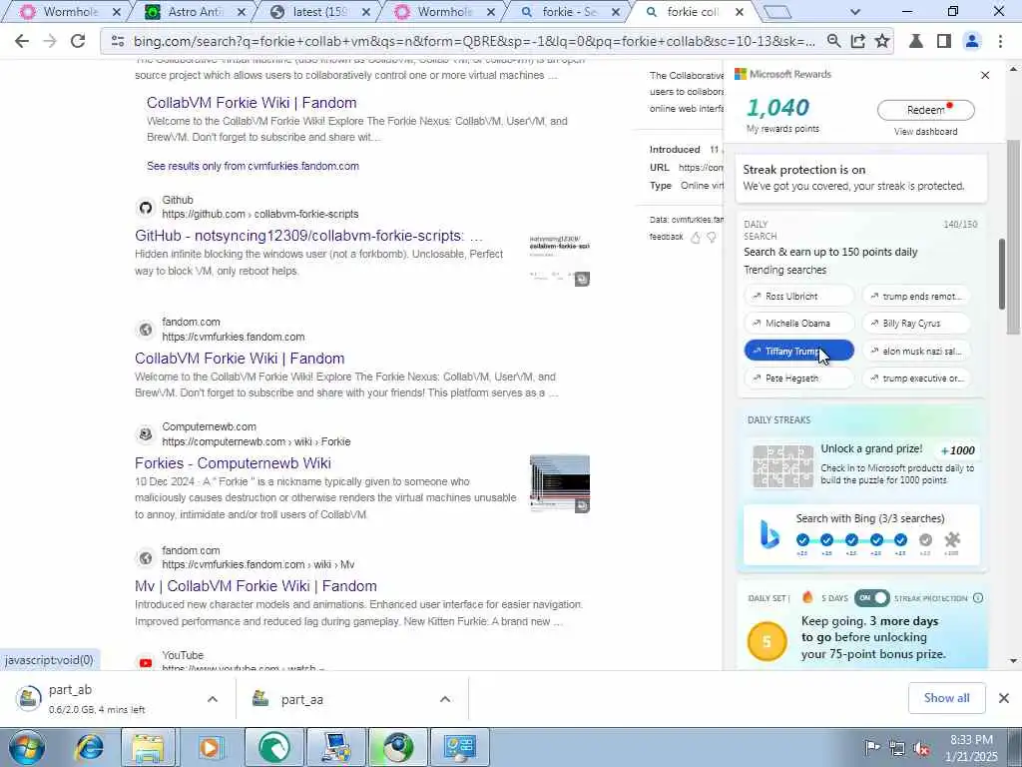1022x767 pixels.
Task: Toggle streak protection switch off
Action: (x=872, y=597)
